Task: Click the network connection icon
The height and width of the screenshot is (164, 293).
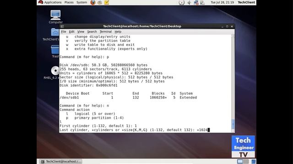Action: 196,2
